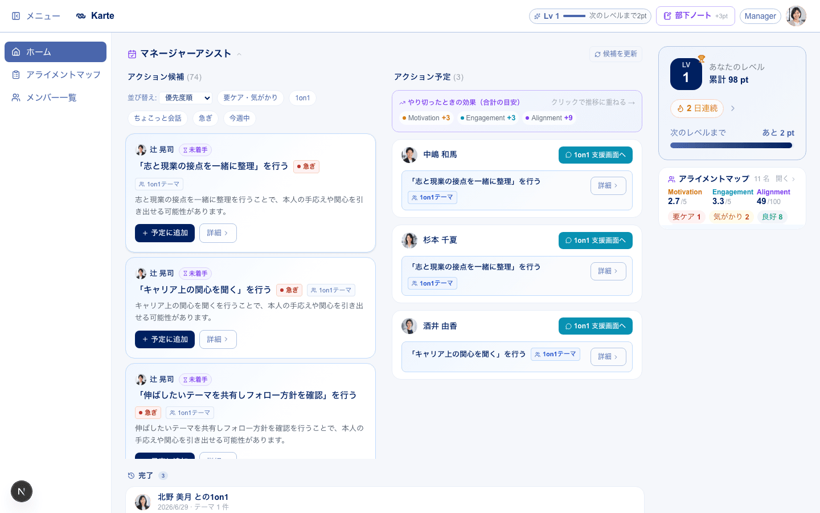Open 詳細 in 杉本 千夏 action

pyautogui.click(x=608, y=271)
